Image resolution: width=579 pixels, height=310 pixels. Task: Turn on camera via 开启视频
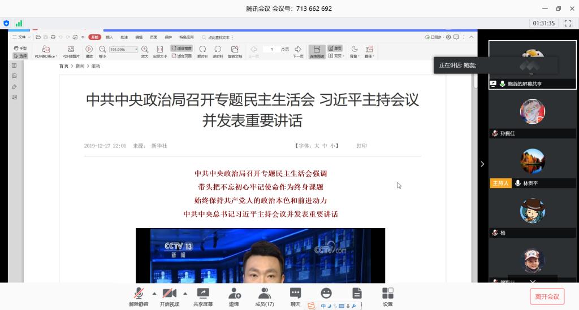click(169, 293)
